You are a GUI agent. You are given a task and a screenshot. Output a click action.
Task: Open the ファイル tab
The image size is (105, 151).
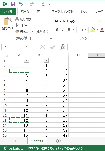(8, 12)
